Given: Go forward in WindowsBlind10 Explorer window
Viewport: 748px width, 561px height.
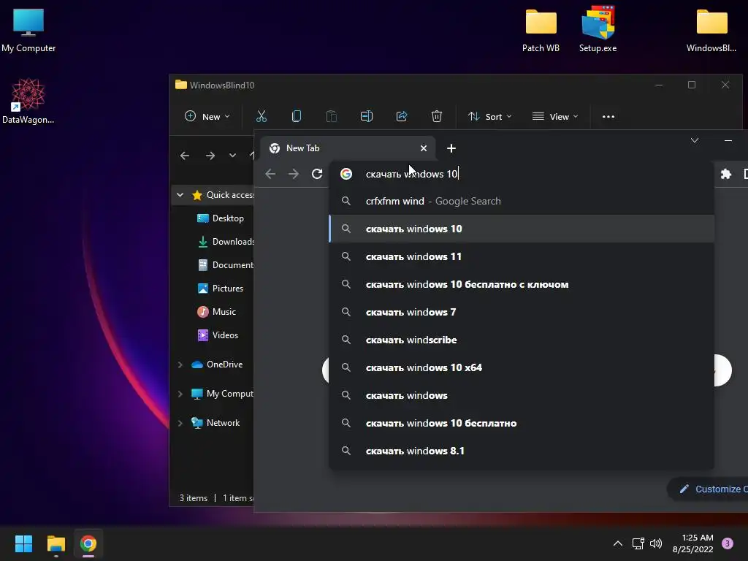Looking at the screenshot, I should [210, 156].
